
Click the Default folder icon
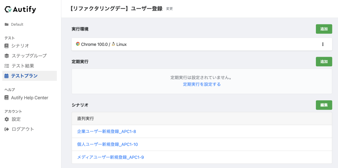[7, 24]
